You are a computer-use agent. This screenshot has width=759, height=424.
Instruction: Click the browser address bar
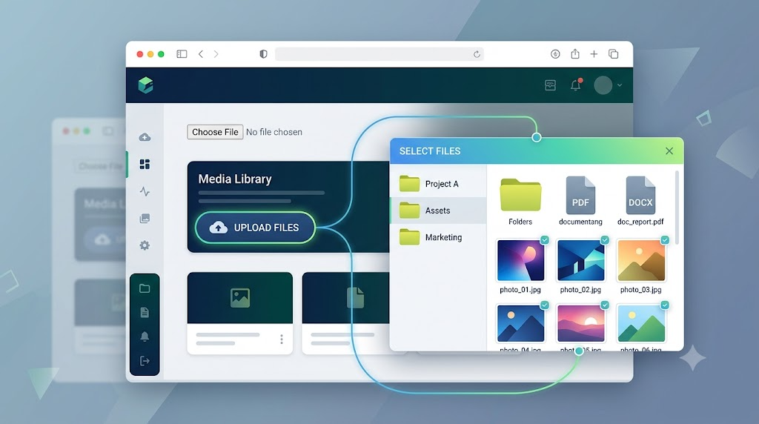click(379, 54)
